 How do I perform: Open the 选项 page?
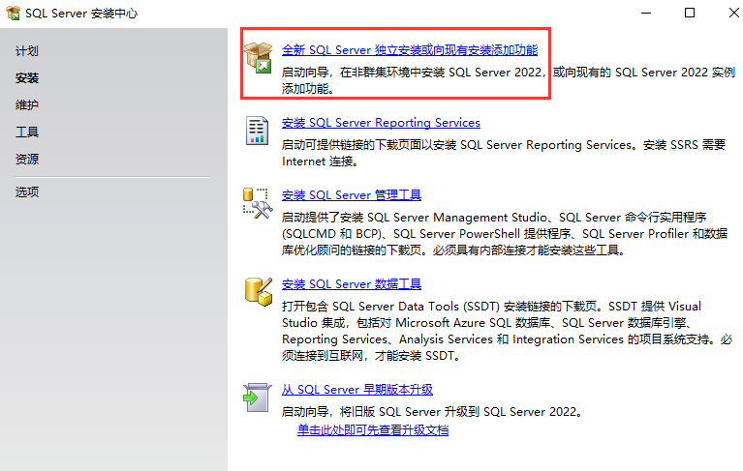pos(27,192)
